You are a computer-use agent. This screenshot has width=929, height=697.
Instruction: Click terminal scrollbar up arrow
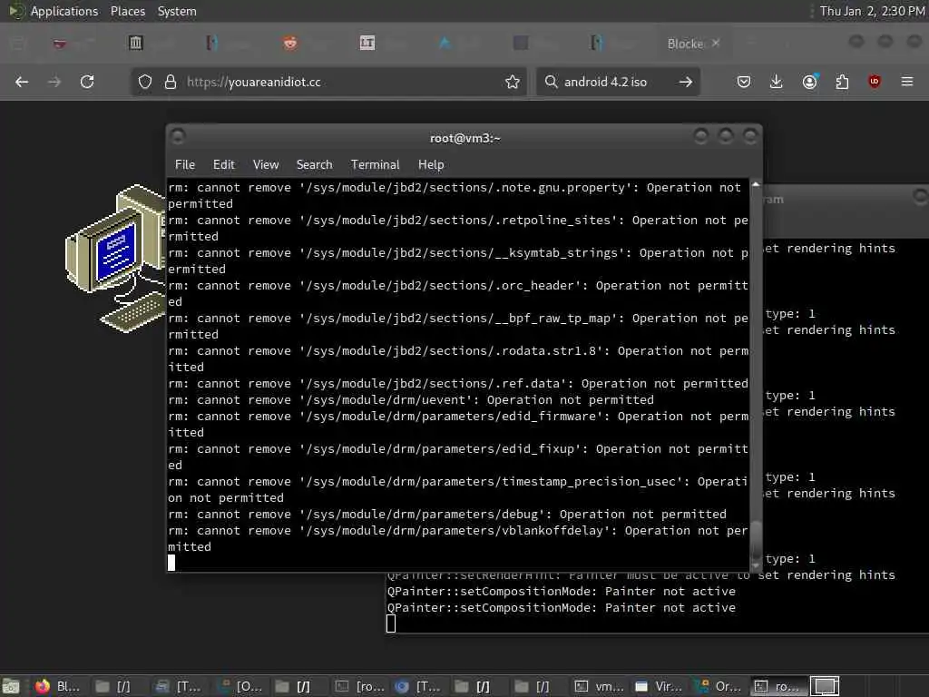(x=756, y=185)
